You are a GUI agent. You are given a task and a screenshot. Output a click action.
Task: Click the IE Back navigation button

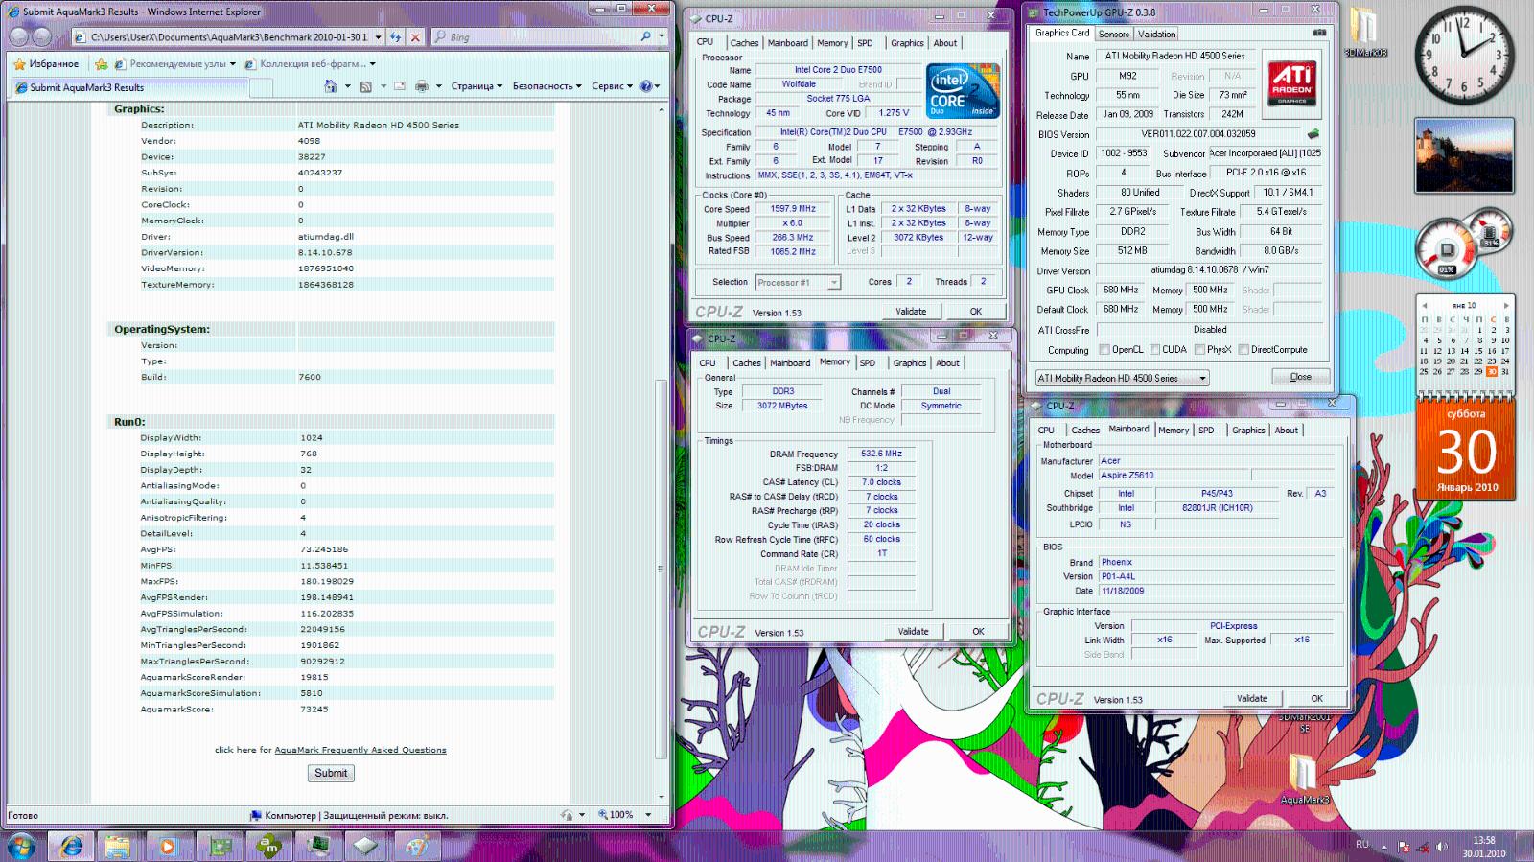19,36
